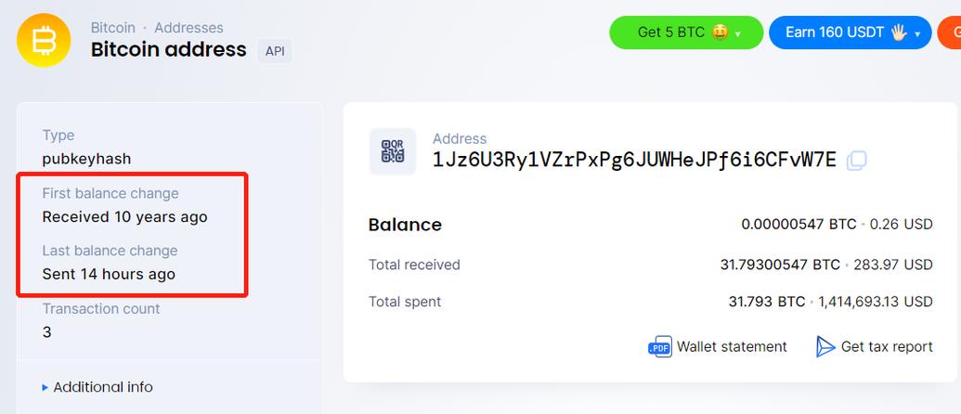Click the Get tax report text link
This screenshot has width=961, height=414.
click(887, 347)
